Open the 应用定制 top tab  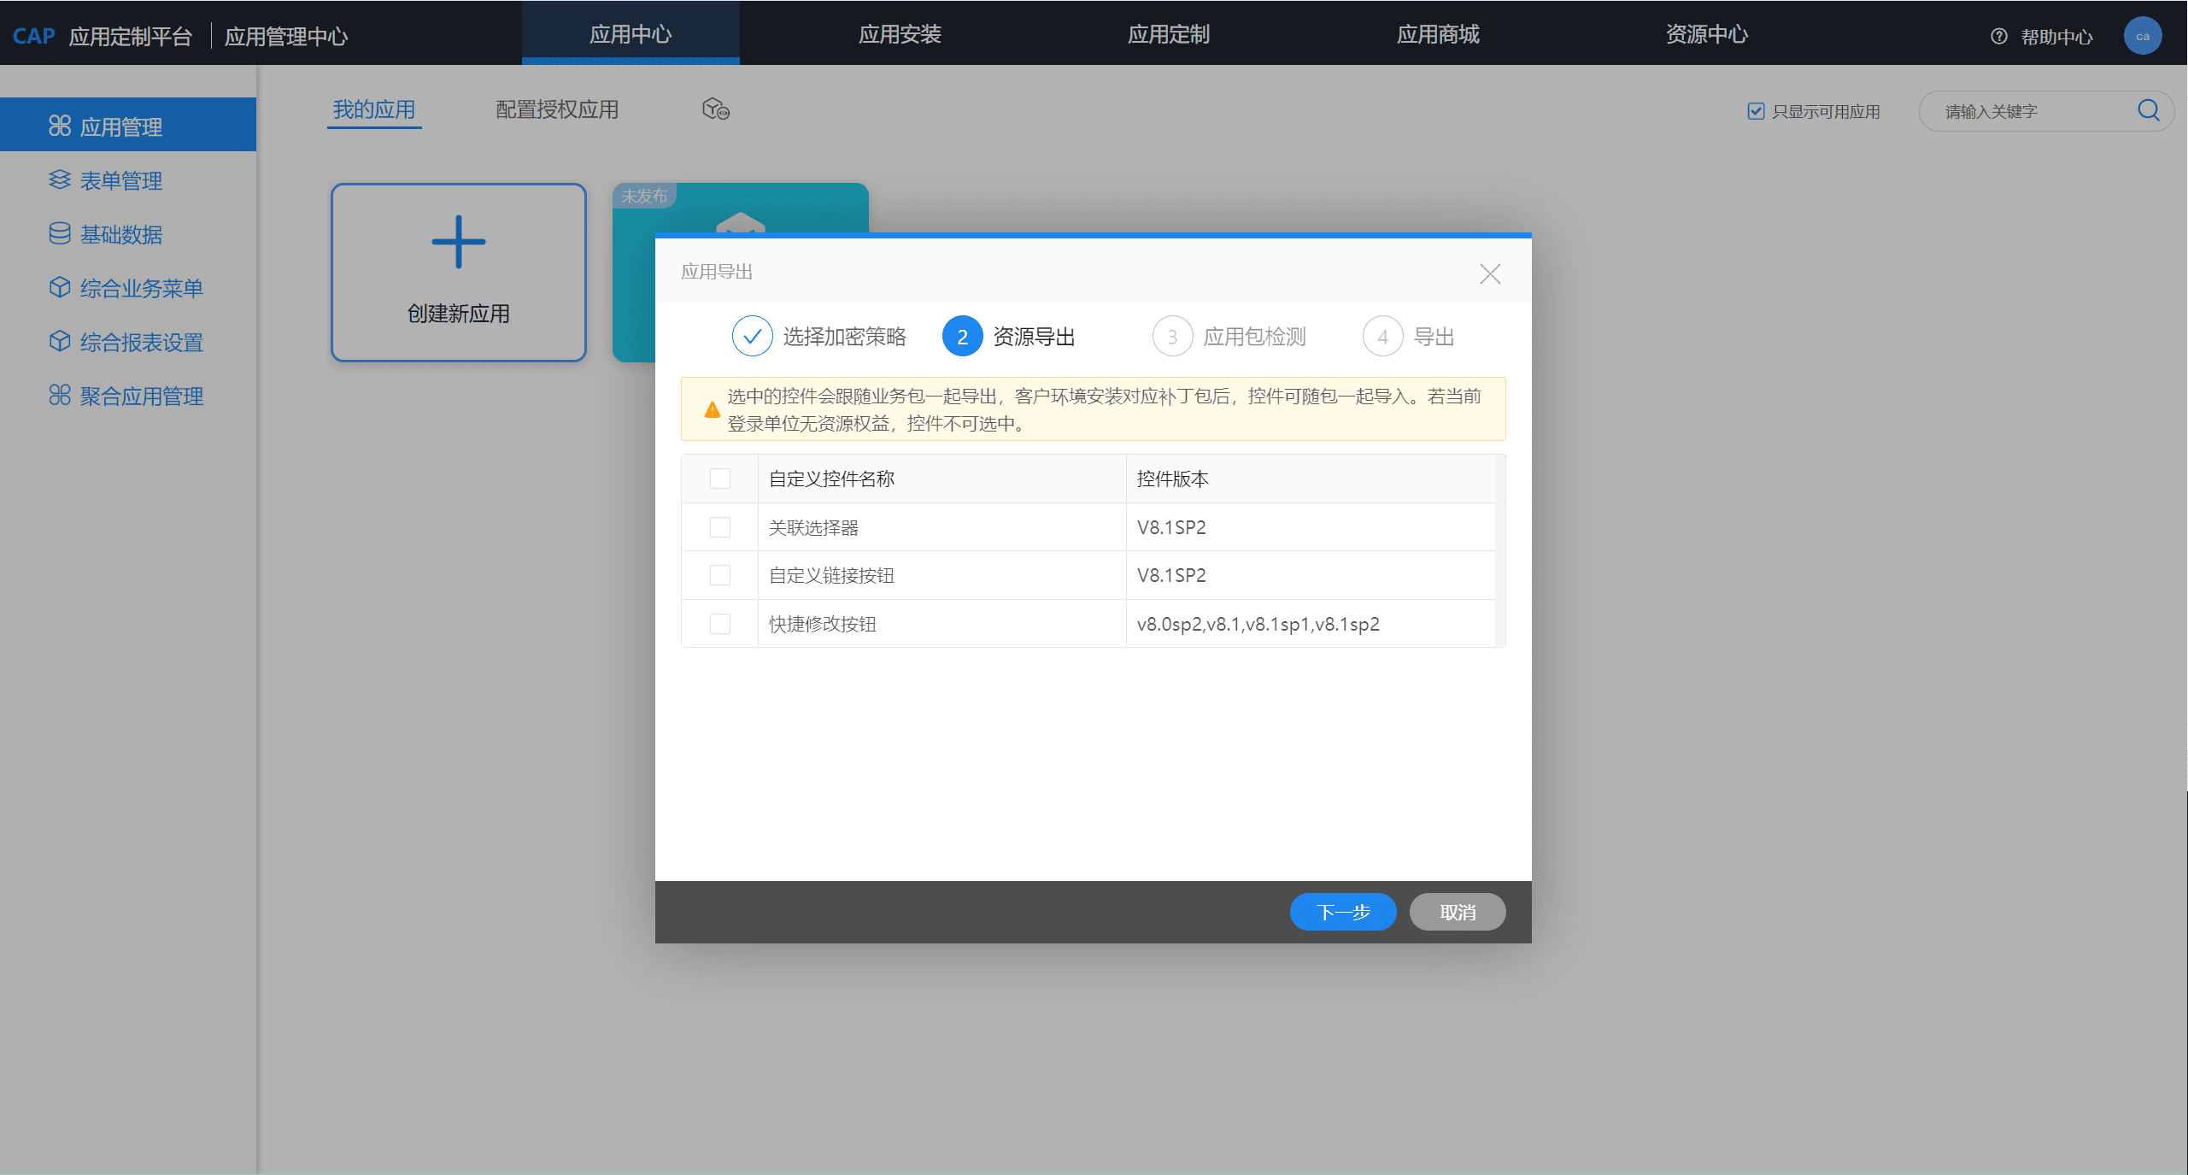click(1169, 33)
